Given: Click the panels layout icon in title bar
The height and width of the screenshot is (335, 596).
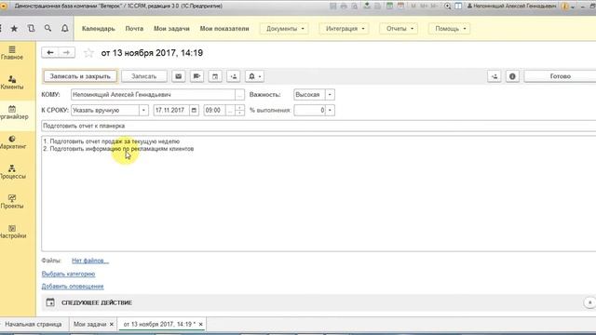Looking at the screenshot, I should 458,7.
